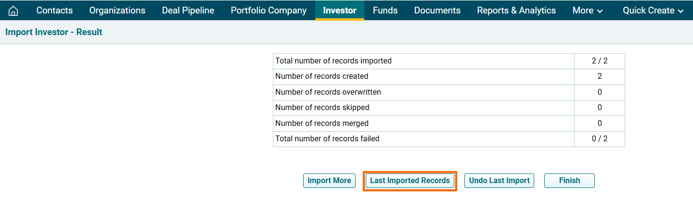Image resolution: width=693 pixels, height=198 pixels.
Task: Open Reports & Analytics tab
Action: 516,11
